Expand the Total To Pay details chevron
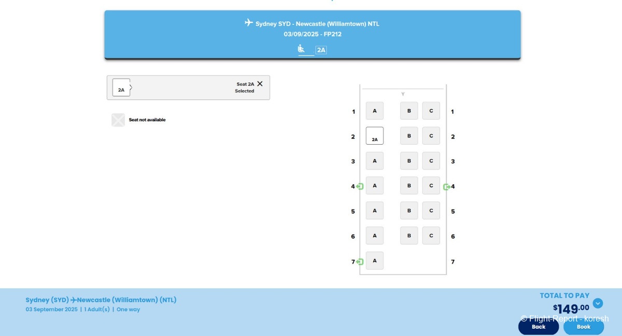Image resolution: width=622 pixels, height=336 pixels. [x=598, y=303]
